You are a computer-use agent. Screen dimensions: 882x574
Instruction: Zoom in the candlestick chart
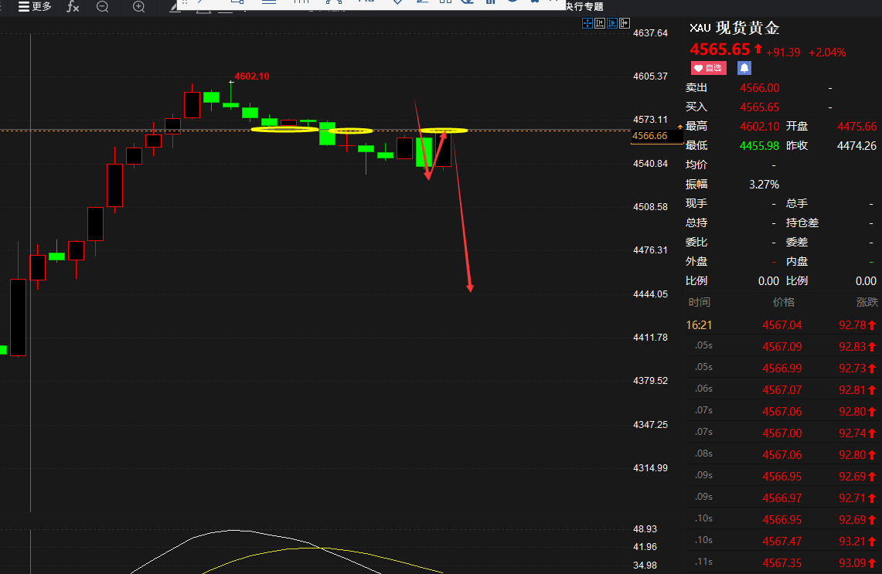tap(139, 7)
